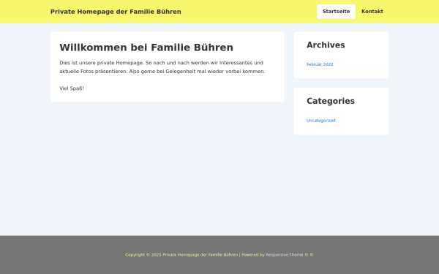Click the site title Private Homepage der Familie Bühren
This screenshot has height=274, width=439.
116,12
